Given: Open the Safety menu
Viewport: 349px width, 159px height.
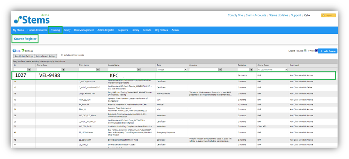Looking at the screenshot, I should click(x=67, y=30).
